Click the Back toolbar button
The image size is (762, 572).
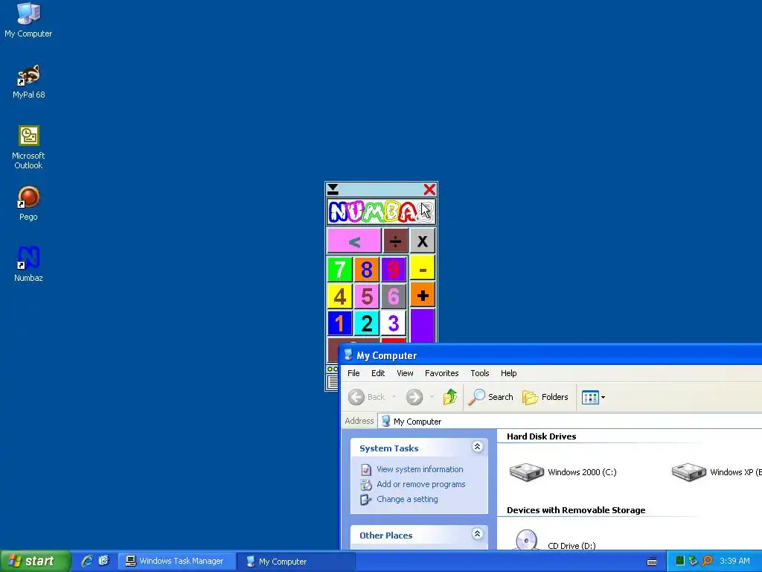tap(367, 397)
